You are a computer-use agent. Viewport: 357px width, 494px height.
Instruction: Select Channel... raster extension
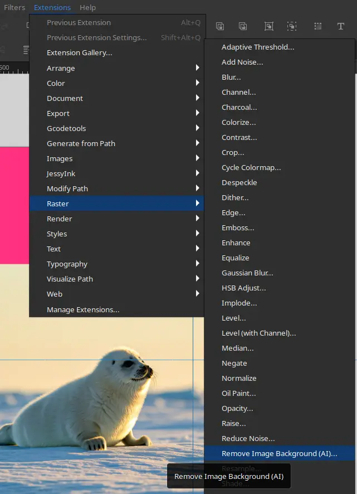pos(280,93)
